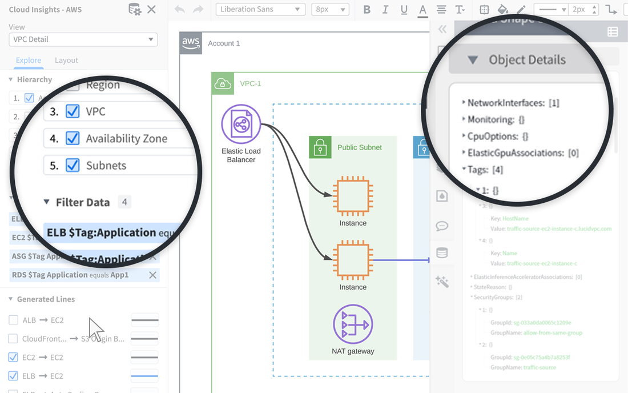Close the Cloud Insights - AWS panel
The height and width of the screenshot is (393, 628).
click(151, 9)
